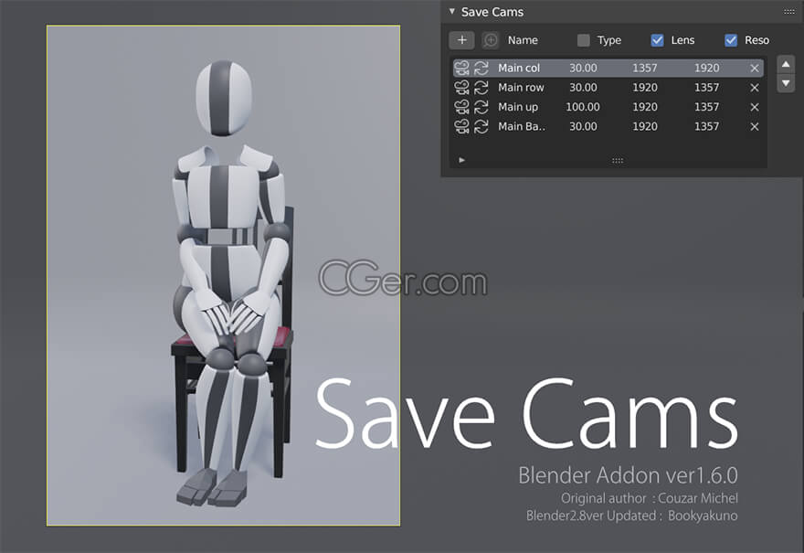The image size is (804, 553).
Task: Click the Save Cams panel title
Action: [492, 12]
